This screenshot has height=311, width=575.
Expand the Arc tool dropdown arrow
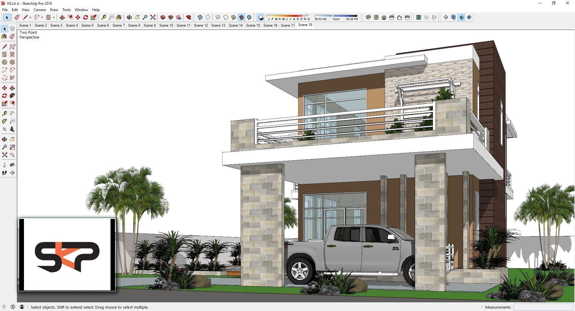pos(42,17)
